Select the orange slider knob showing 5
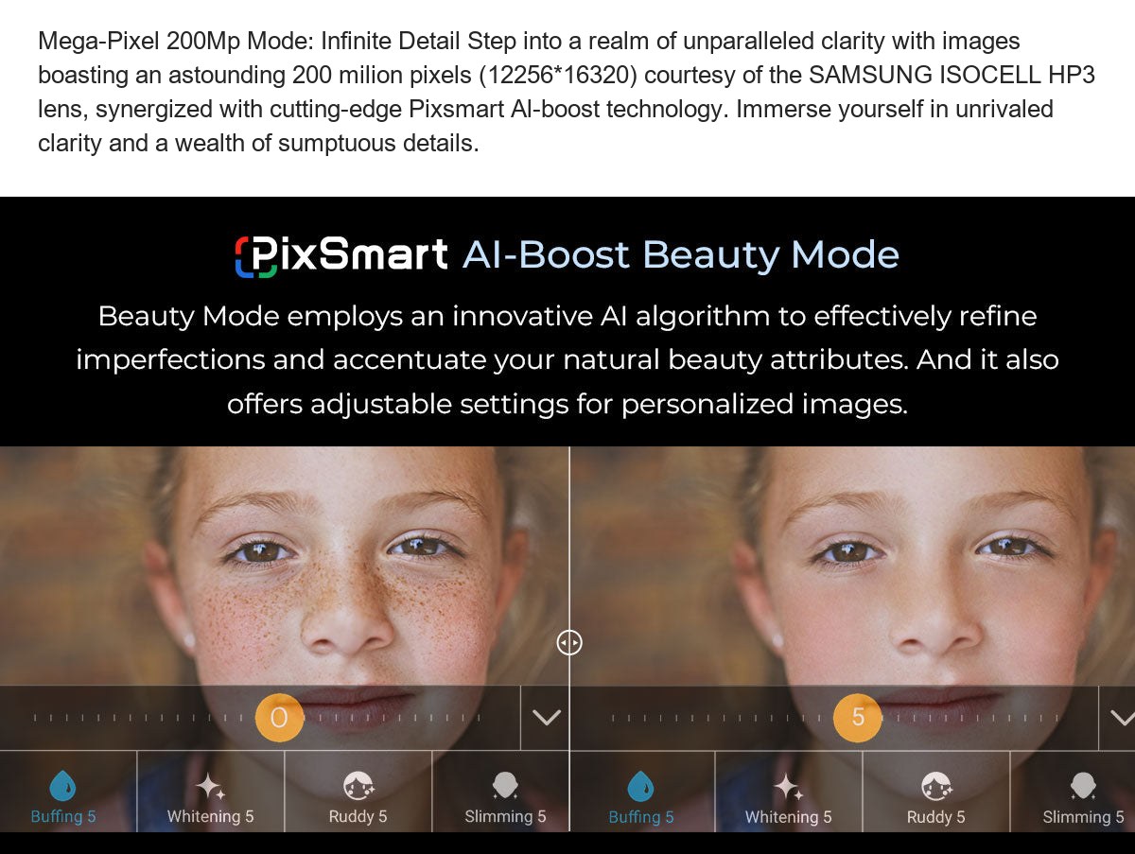 (858, 718)
